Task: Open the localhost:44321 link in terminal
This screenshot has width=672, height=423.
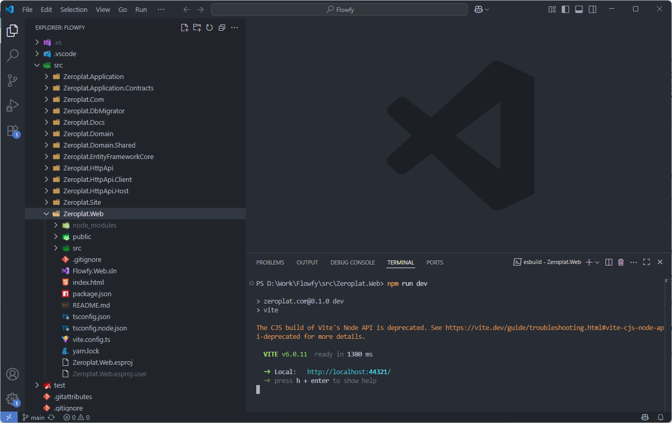Action: [348, 372]
